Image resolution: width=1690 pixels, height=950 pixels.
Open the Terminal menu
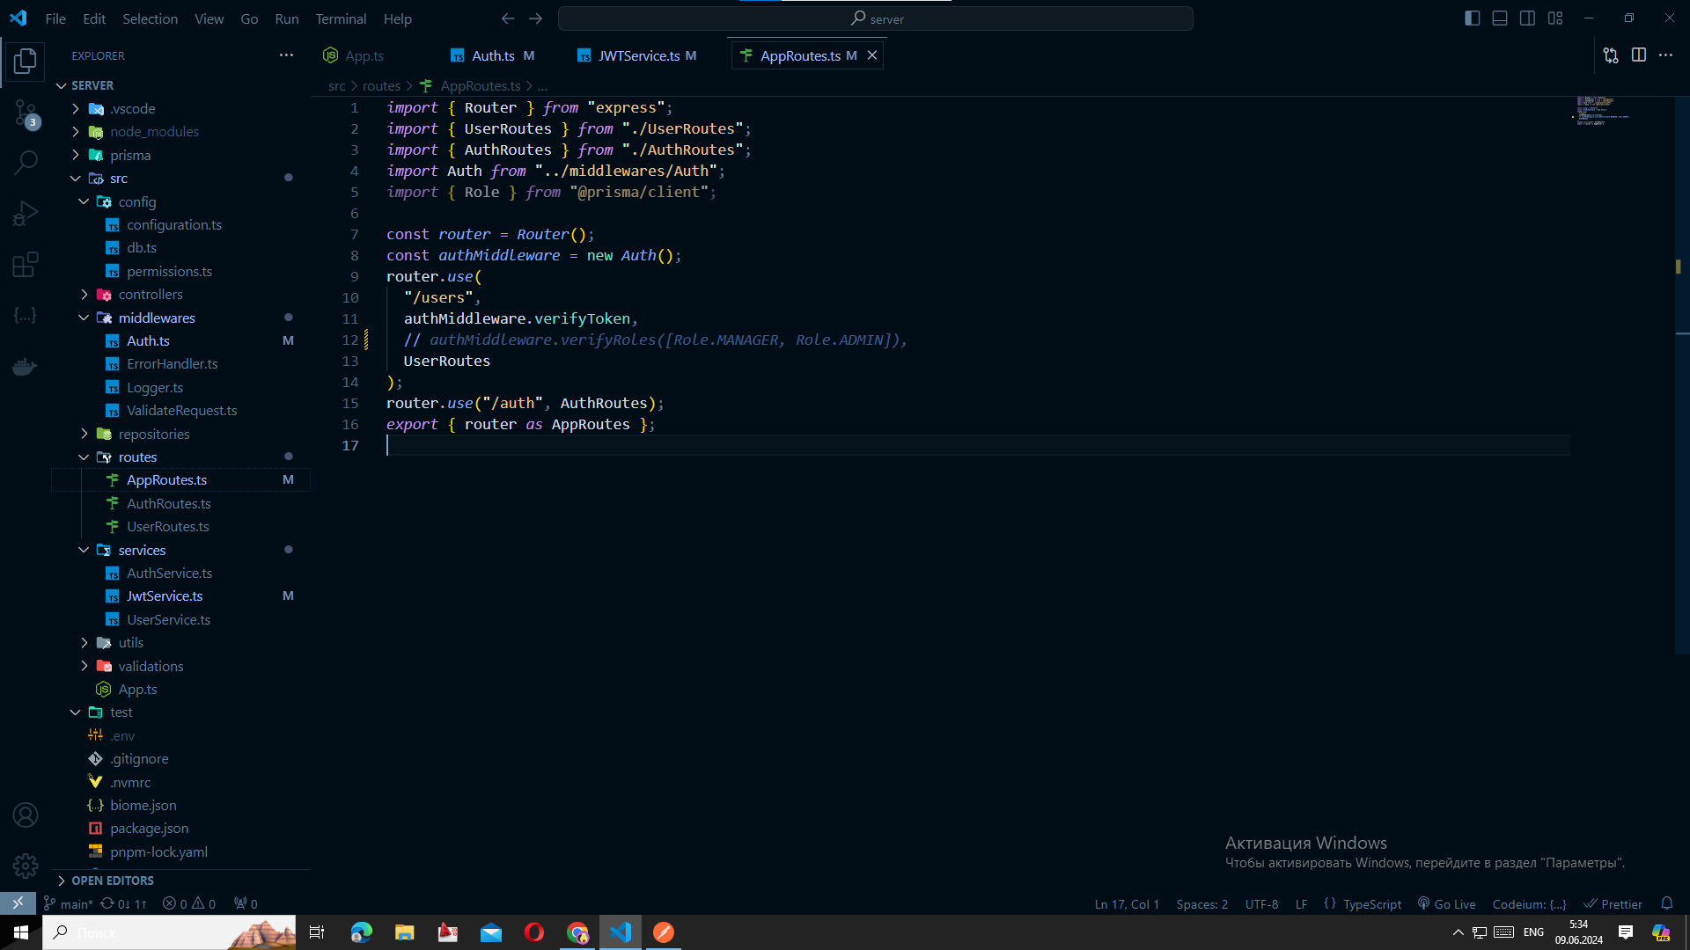(340, 18)
